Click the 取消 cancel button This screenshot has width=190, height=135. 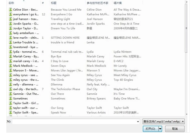[175, 129]
